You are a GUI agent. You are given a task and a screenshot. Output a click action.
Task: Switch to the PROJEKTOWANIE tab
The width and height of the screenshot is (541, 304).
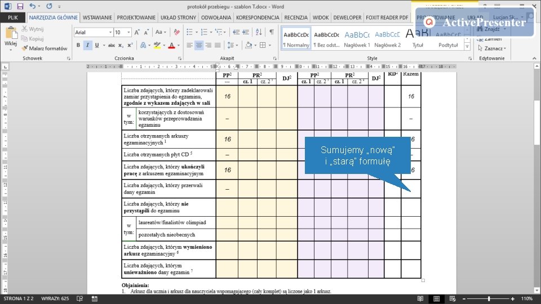pos(136,17)
